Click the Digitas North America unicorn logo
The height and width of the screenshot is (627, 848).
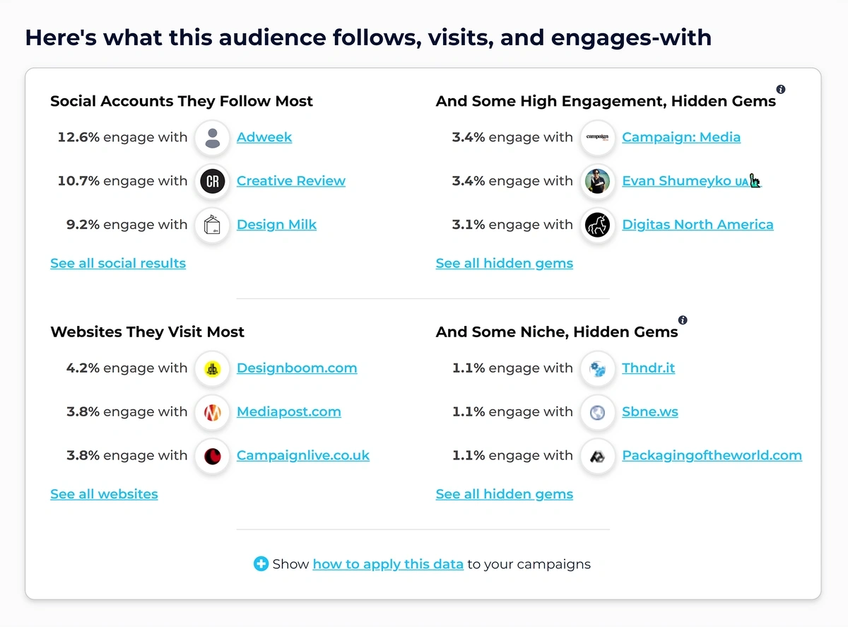tap(597, 225)
